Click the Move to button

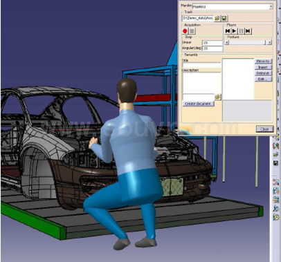(263, 62)
